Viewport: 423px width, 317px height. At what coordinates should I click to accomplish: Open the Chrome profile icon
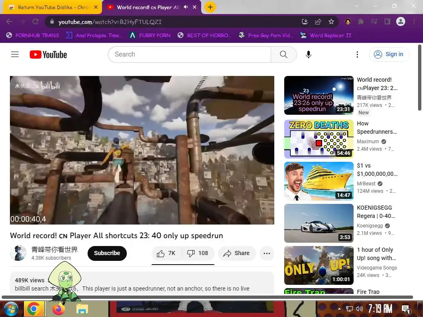[x=401, y=21]
